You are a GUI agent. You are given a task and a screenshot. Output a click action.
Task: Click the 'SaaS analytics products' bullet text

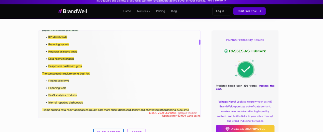[x=62, y=95]
